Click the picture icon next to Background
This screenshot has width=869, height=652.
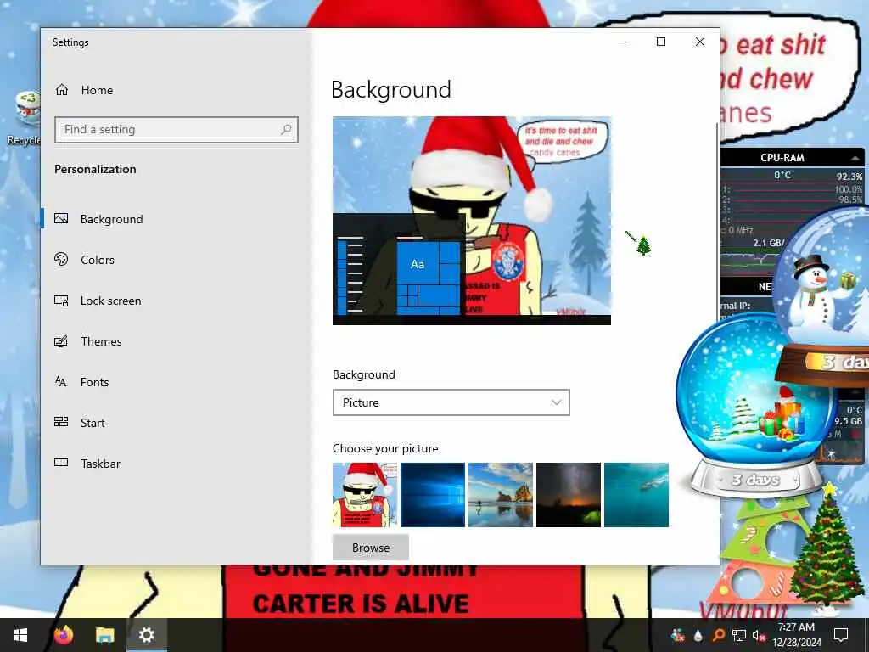pos(61,218)
